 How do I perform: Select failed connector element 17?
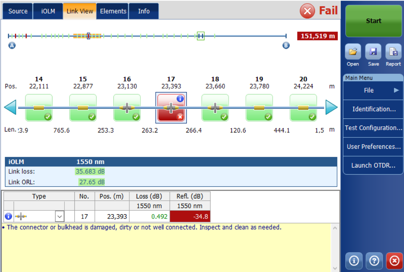pos(171,108)
